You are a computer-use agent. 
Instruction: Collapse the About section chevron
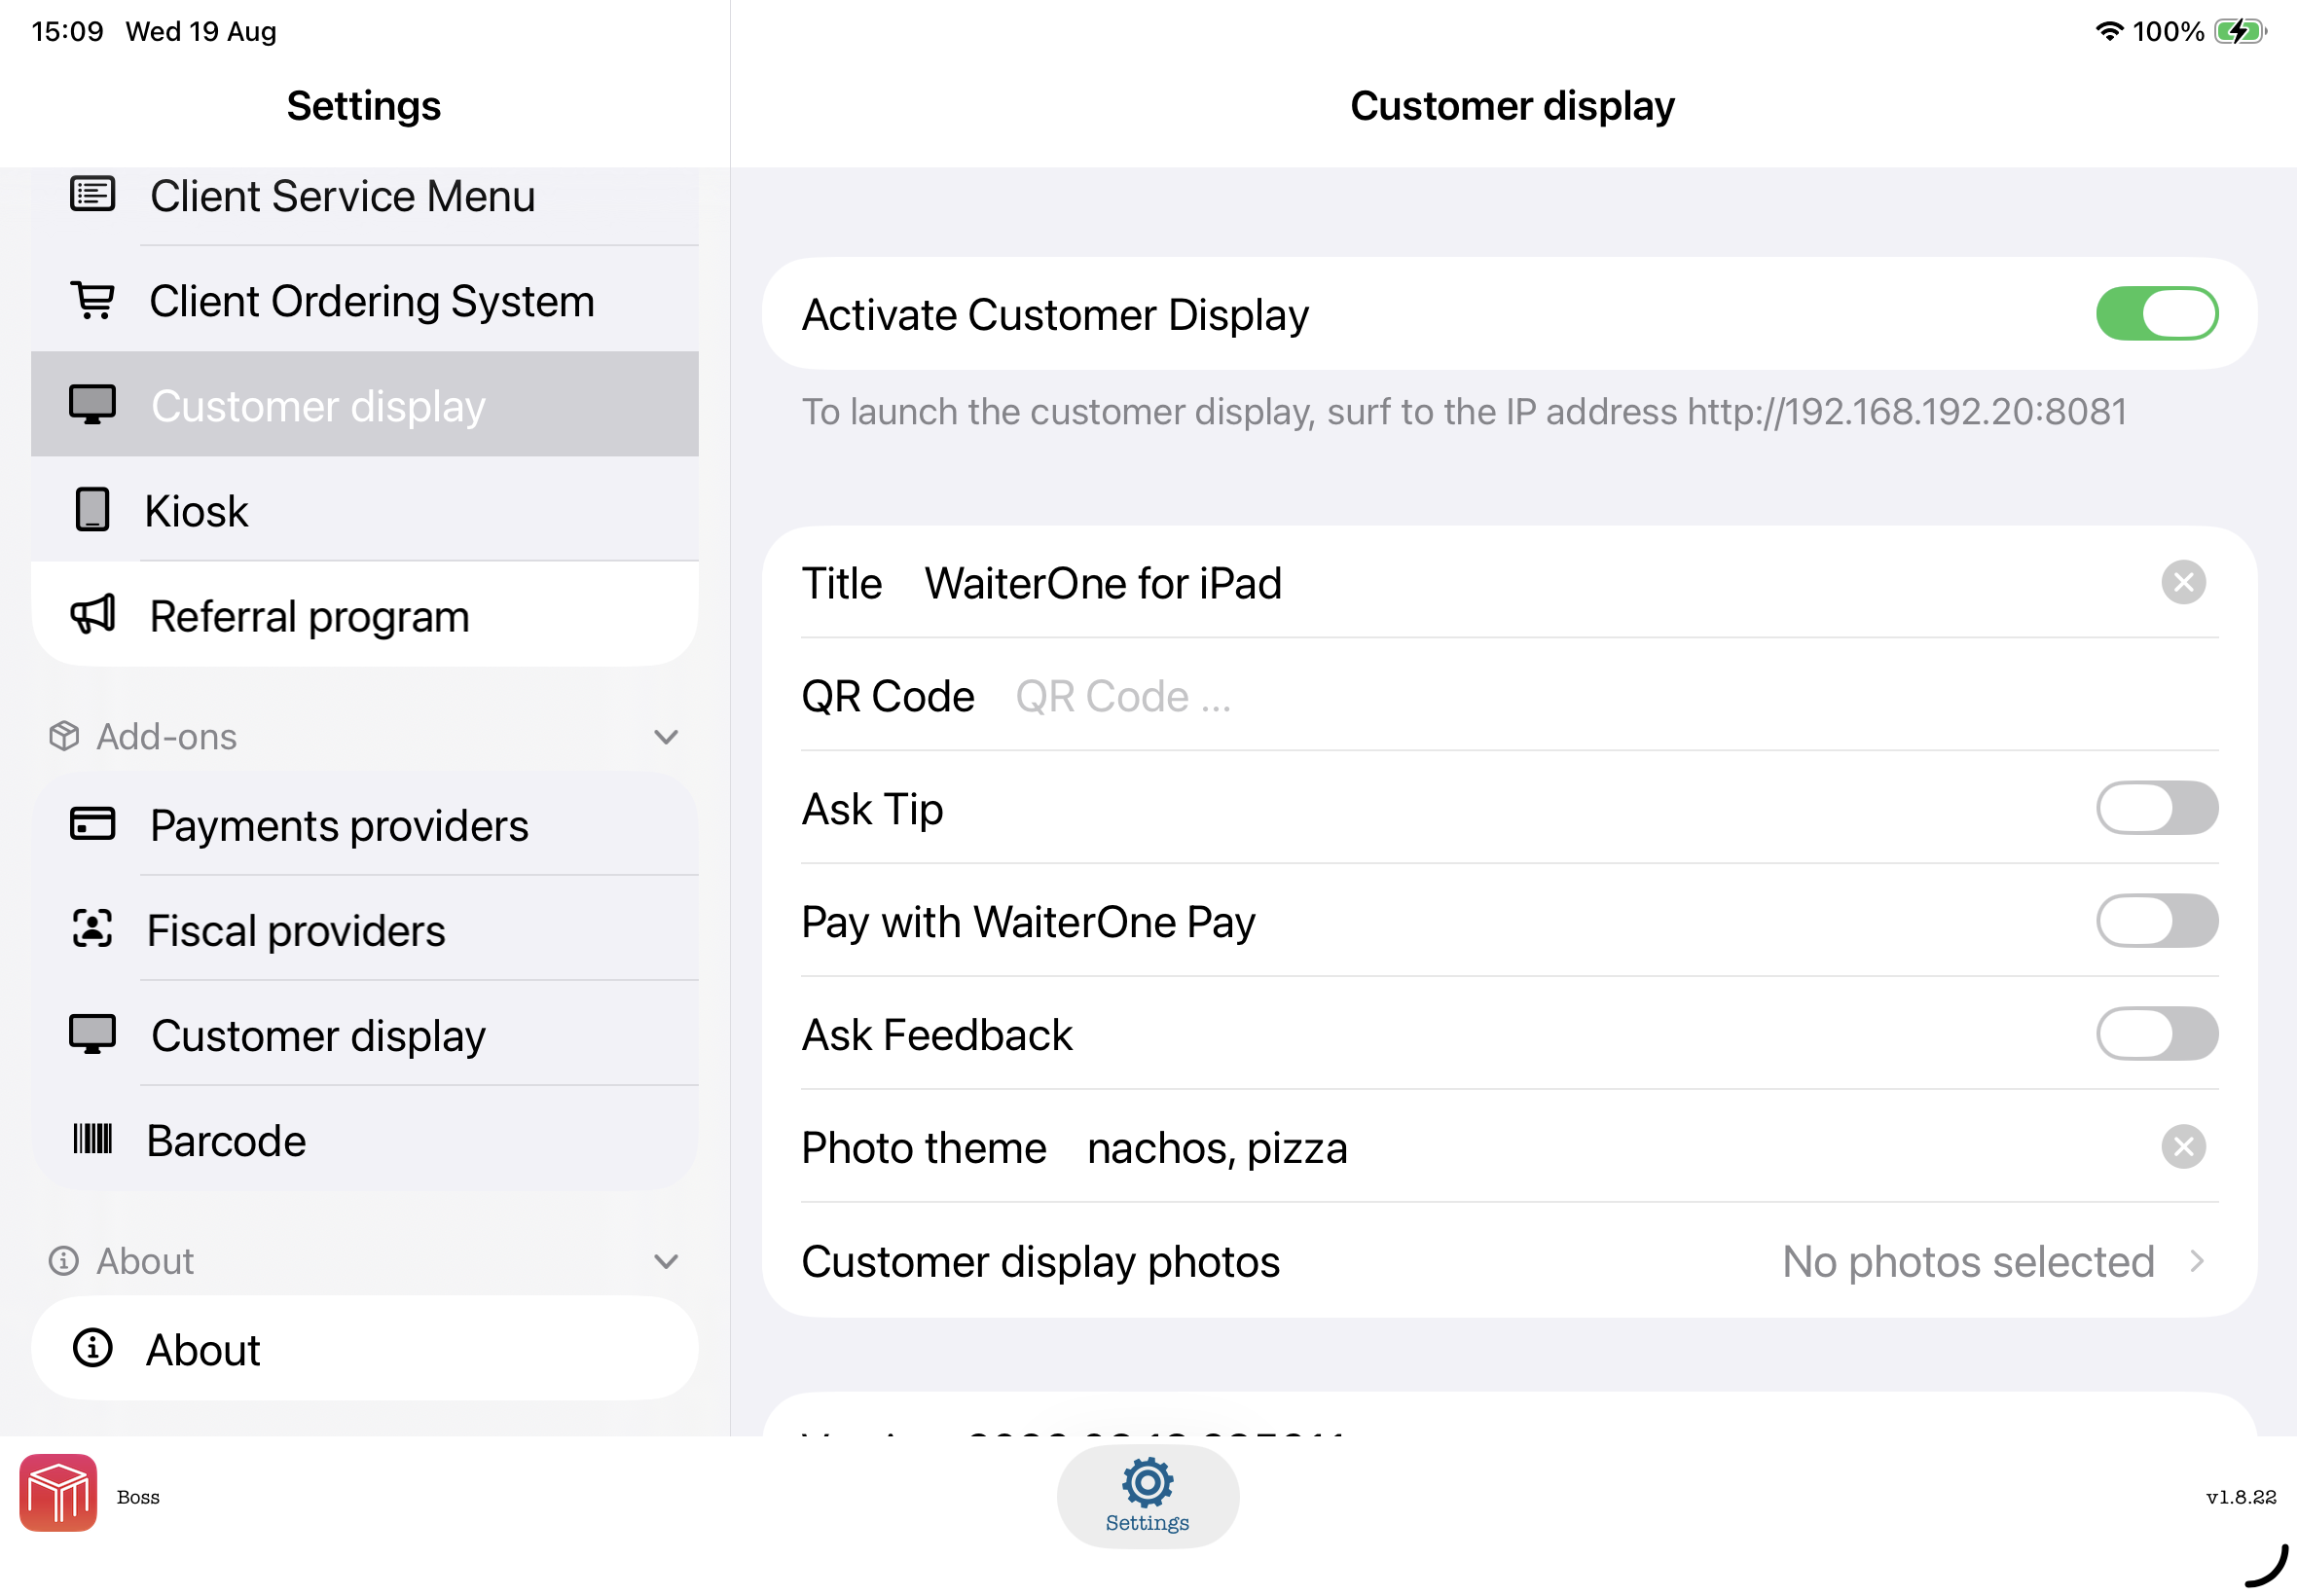tap(666, 1262)
